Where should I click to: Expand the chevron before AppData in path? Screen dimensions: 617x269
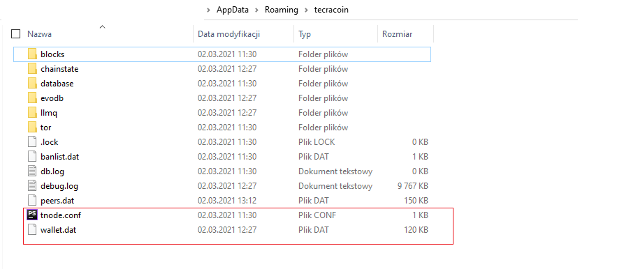pyautogui.click(x=208, y=10)
